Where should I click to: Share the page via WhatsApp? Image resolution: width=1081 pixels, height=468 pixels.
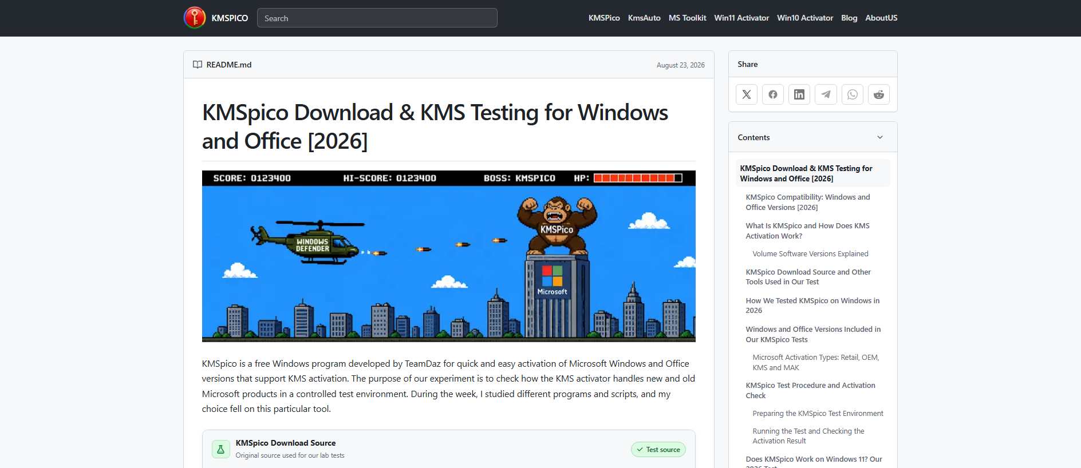853,94
